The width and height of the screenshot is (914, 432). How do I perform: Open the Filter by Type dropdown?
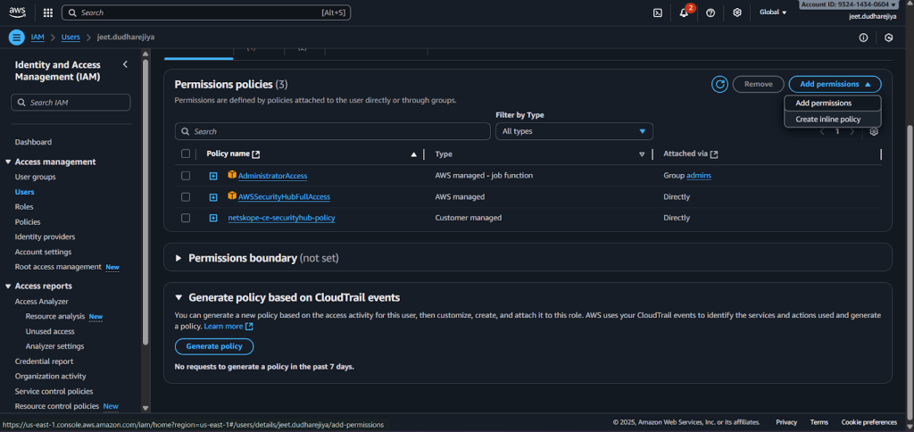point(574,131)
